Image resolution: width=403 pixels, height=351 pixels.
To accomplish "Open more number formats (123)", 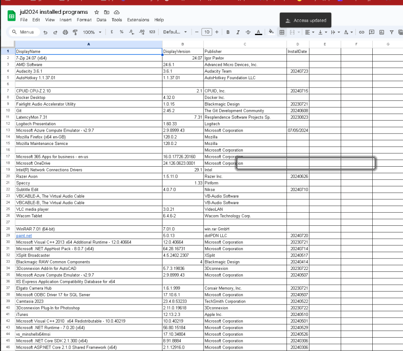I will click(x=152, y=32).
